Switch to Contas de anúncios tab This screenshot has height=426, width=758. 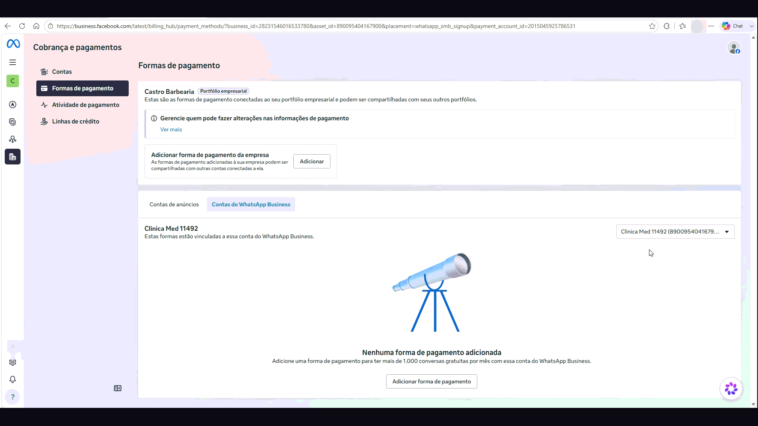click(174, 204)
